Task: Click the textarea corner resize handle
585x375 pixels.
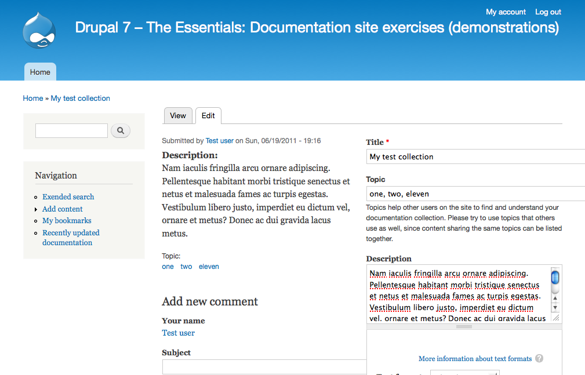Action: pyautogui.click(x=555, y=318)
